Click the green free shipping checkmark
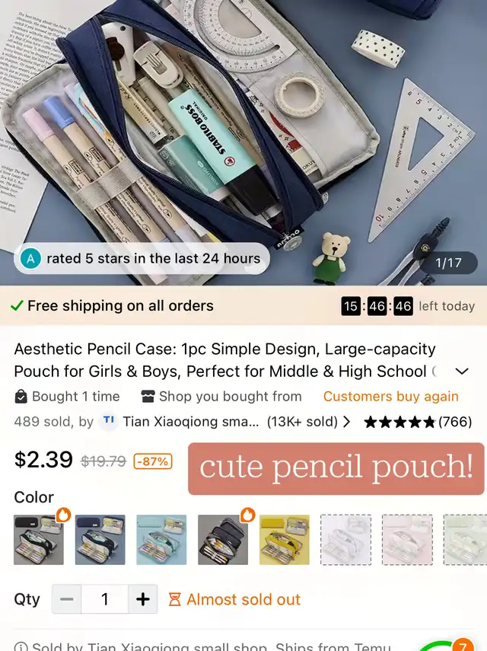 (17, 306)
